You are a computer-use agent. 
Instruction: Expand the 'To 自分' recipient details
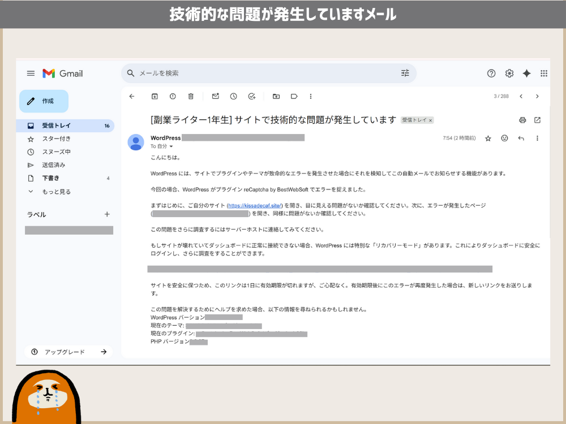click(171, 146)
